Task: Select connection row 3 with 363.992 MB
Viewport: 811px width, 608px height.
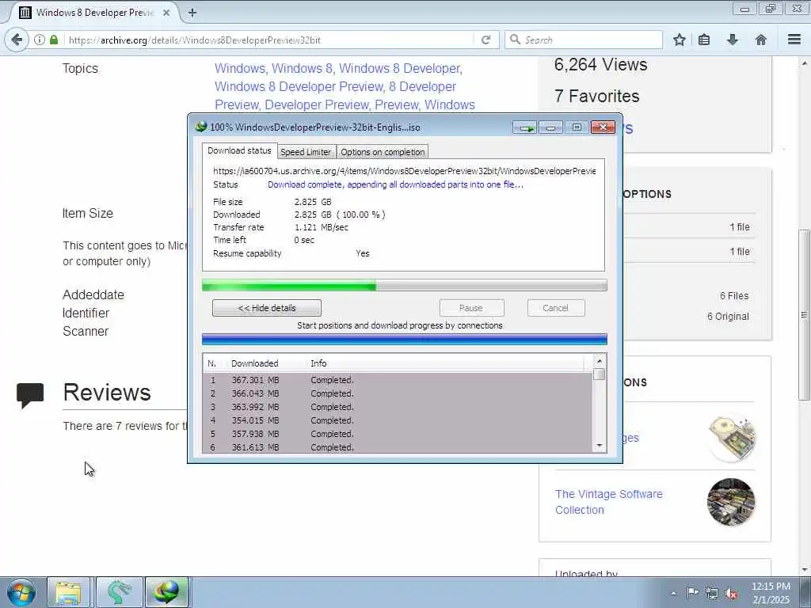Action: [x=398, y=407]
